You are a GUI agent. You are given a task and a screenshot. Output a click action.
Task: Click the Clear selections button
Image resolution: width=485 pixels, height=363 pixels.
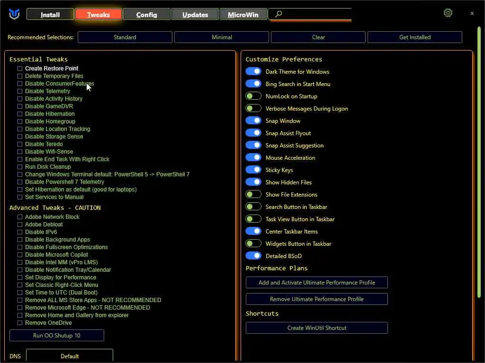[318, 37]
